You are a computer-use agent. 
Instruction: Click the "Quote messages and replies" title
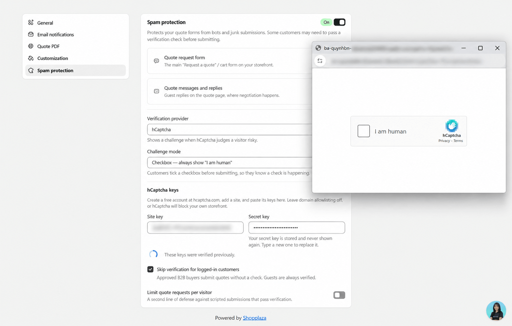(x=193, y=88)
